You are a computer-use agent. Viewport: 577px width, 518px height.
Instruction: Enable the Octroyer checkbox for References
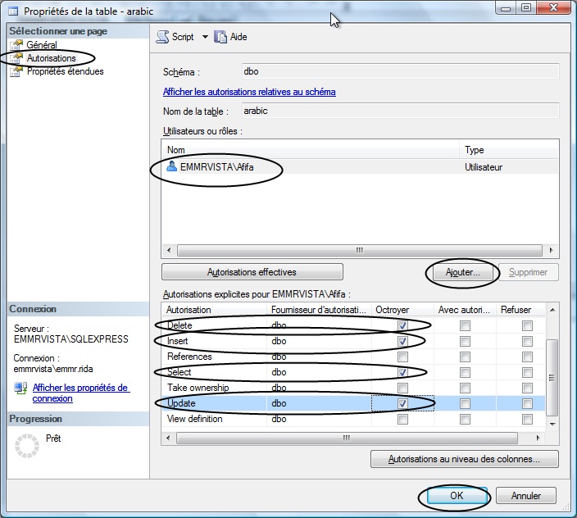point(402,357)
